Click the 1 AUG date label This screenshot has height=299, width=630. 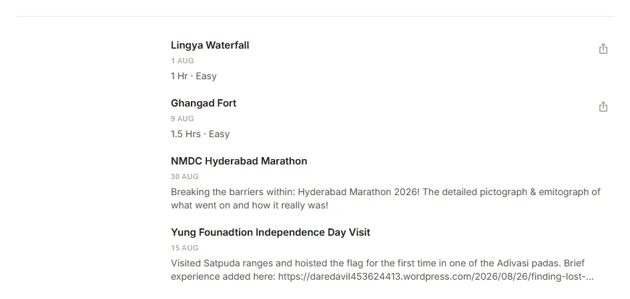point(182,61)
